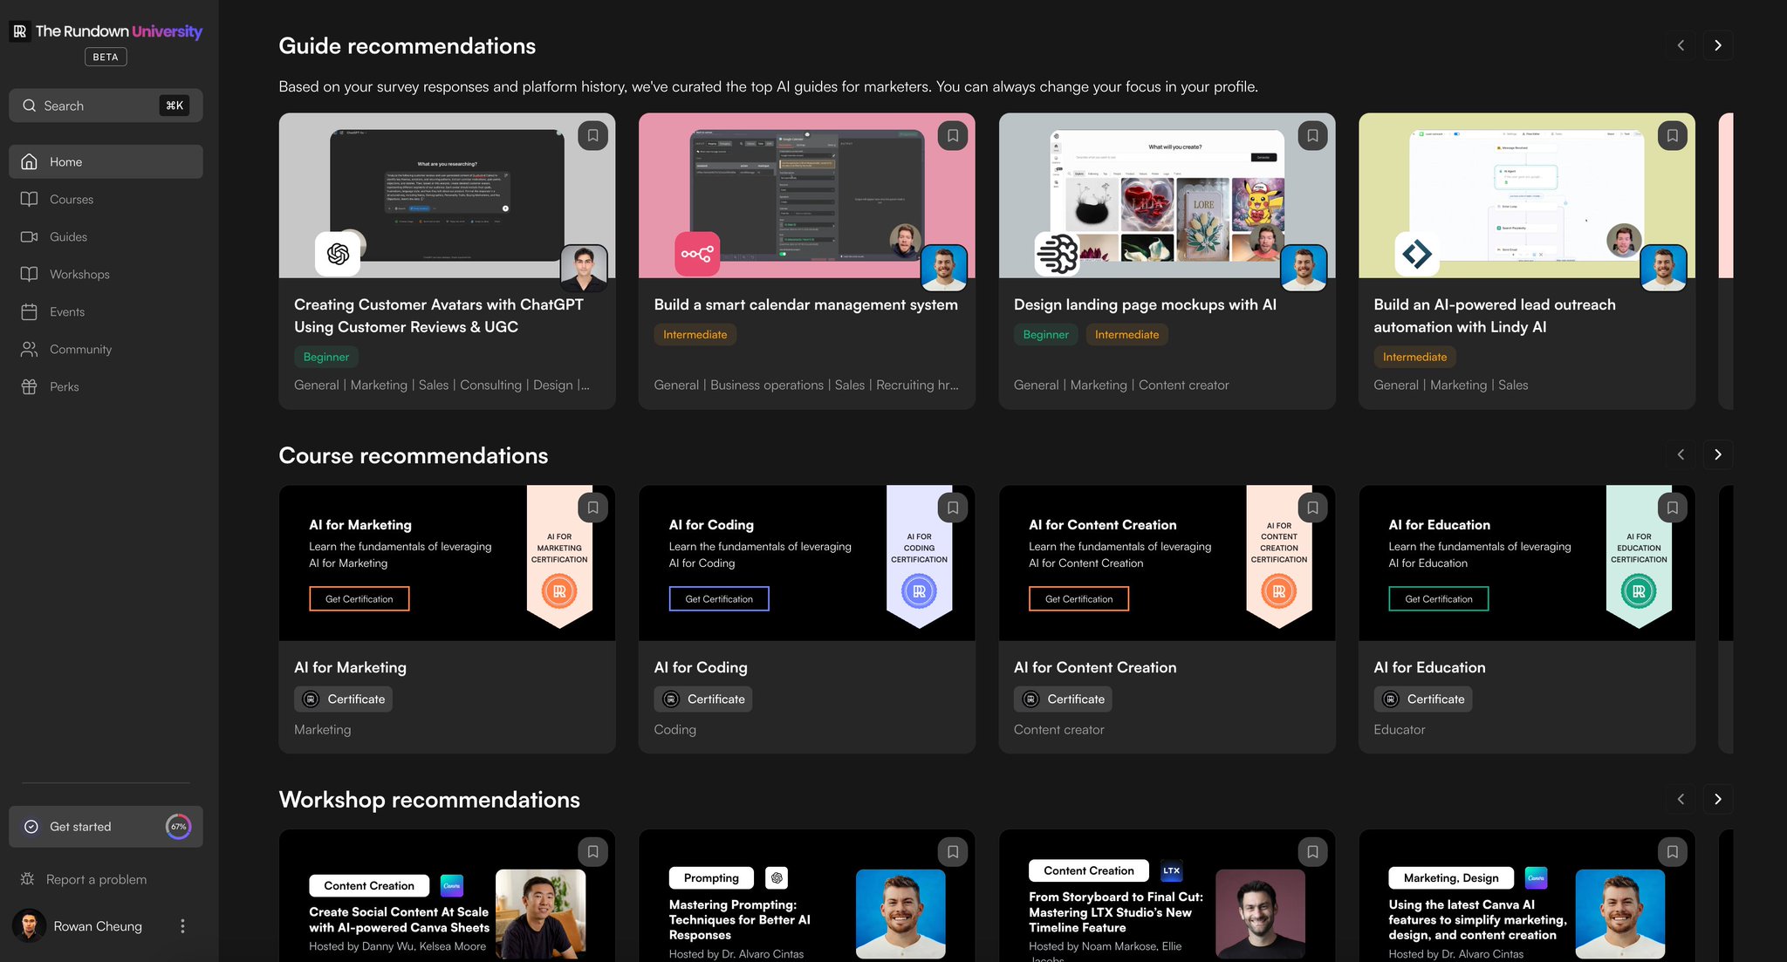
Task: Click the Canva logo on the Canva Sheets workshop
Action: click(x=452, y=885)
